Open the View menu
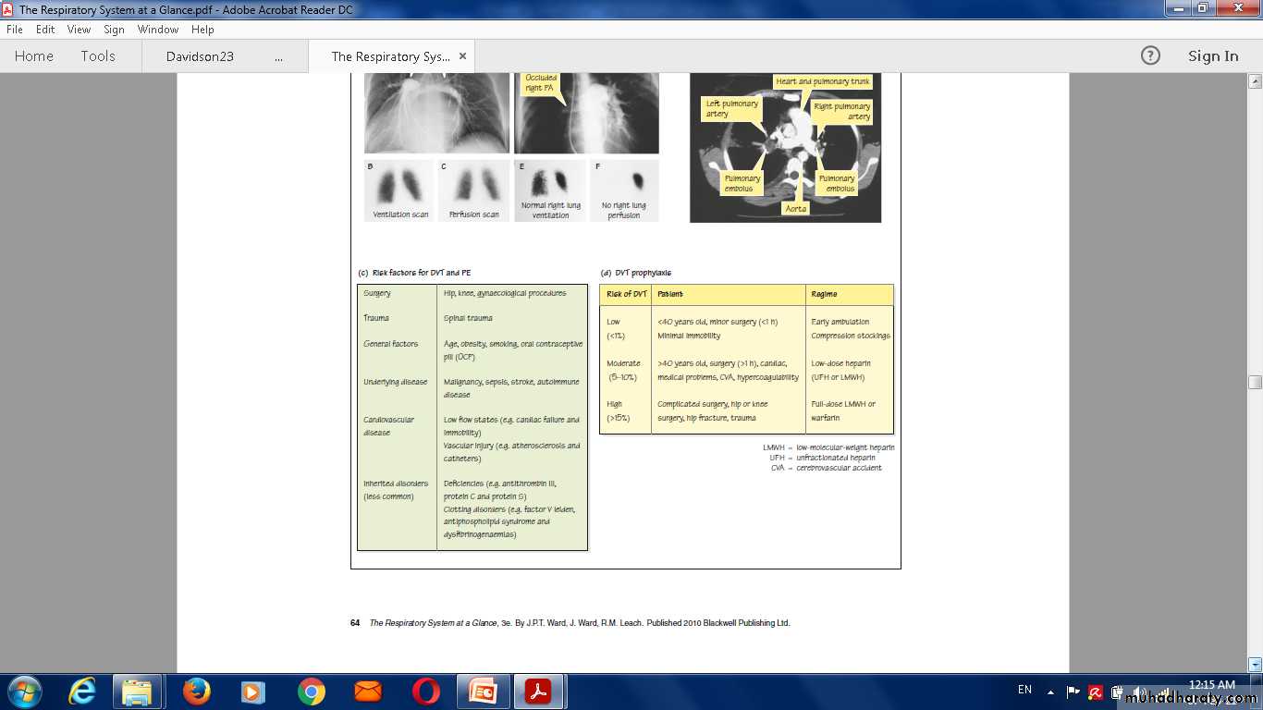The image size is (1263, 710). point(79,30)
